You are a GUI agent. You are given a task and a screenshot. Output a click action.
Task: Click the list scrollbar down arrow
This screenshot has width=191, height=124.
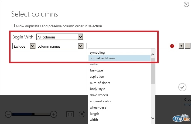153,118
